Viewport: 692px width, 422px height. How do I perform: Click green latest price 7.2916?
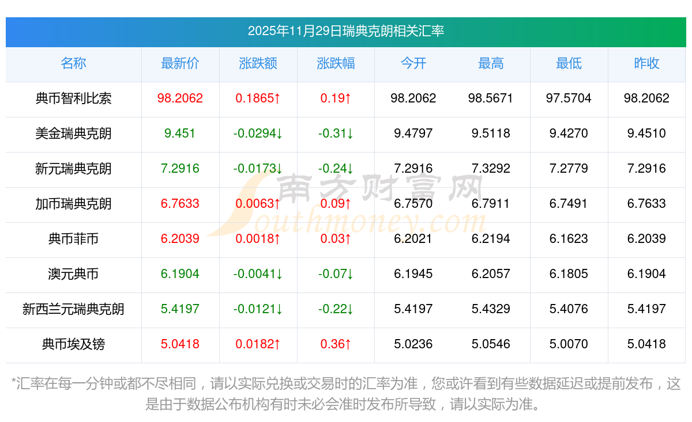[x=180, y=169]
